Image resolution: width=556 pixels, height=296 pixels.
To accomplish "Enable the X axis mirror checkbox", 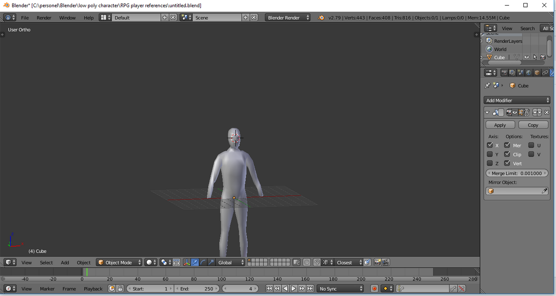I will coord(490,145).
